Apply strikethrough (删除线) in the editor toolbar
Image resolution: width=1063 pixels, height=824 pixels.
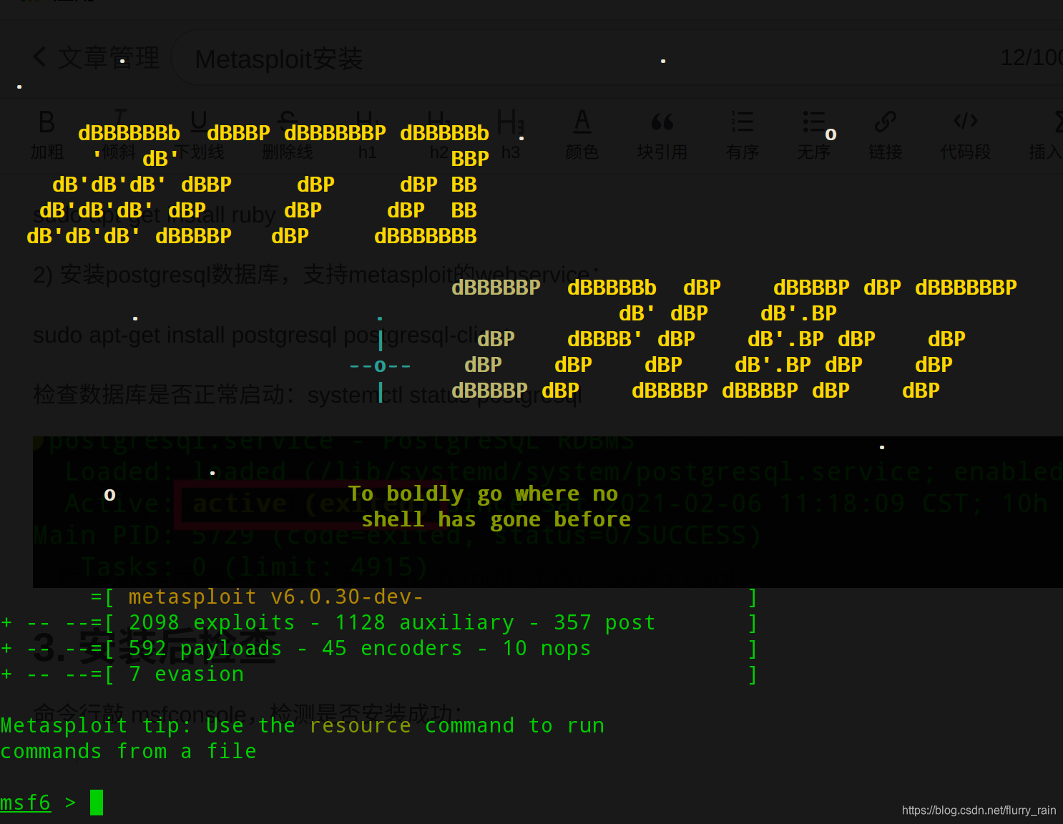[x=287, y=134]
